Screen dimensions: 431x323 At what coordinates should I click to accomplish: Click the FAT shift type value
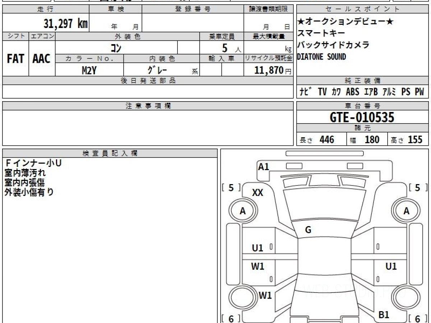(15, 59)
